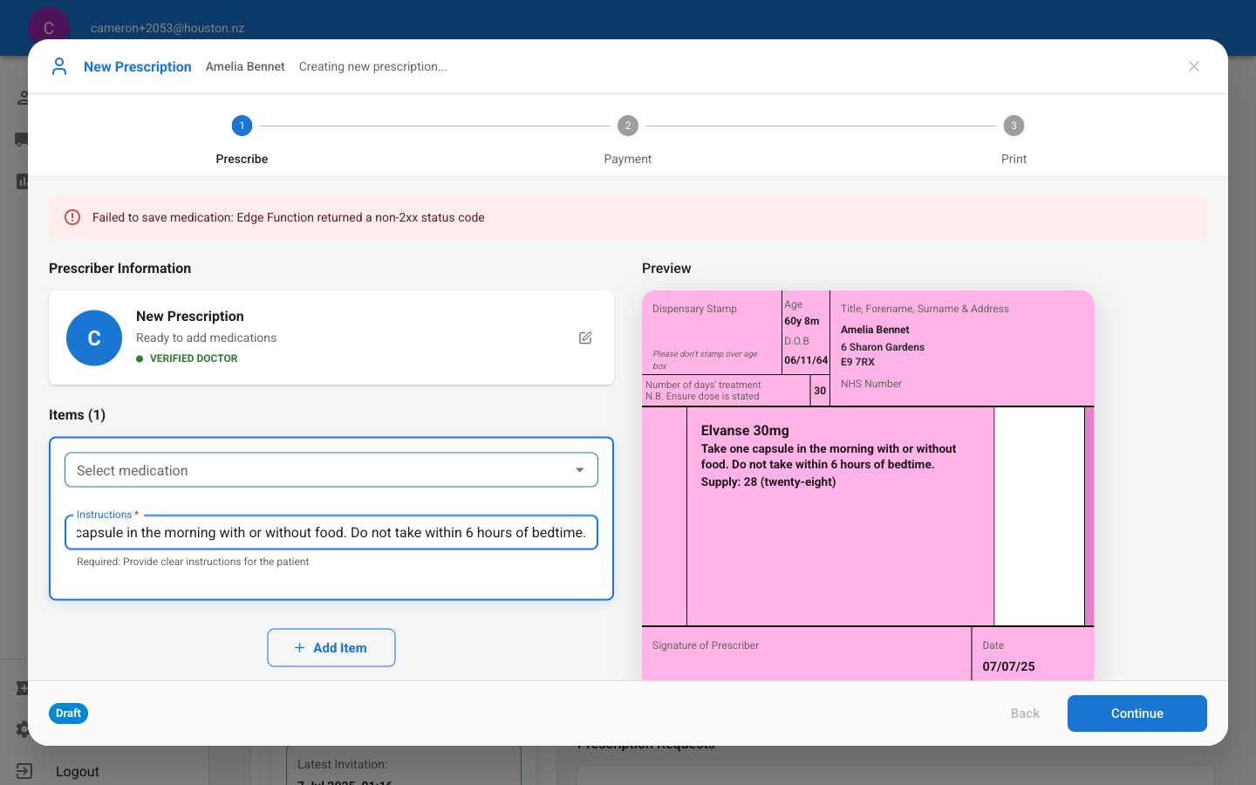Click 'Required: Provide clear instructions' helper text
Image resolution: width=1256 pixels, height=785 pixels.
pyautogui.click(x=193, y=562)
